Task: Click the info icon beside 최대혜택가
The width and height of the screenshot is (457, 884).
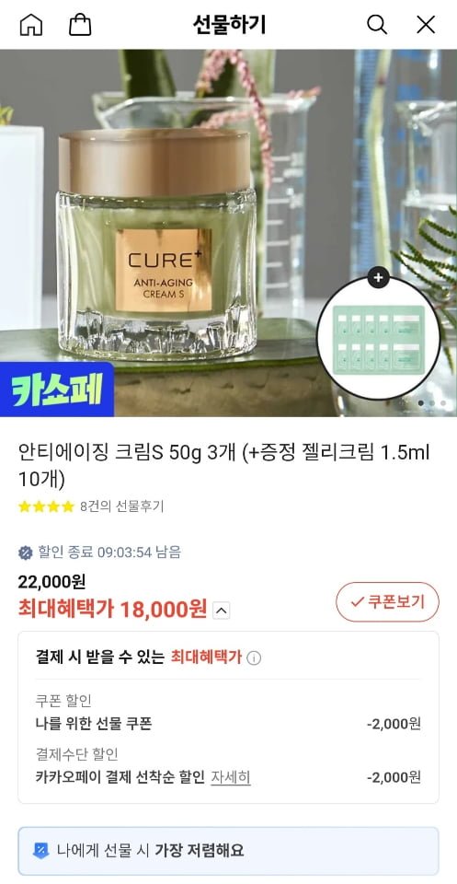Action: (x=254, y=657)
